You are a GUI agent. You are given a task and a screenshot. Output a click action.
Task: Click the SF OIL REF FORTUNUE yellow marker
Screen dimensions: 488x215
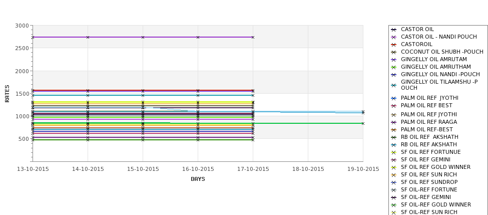pos(393,152)
